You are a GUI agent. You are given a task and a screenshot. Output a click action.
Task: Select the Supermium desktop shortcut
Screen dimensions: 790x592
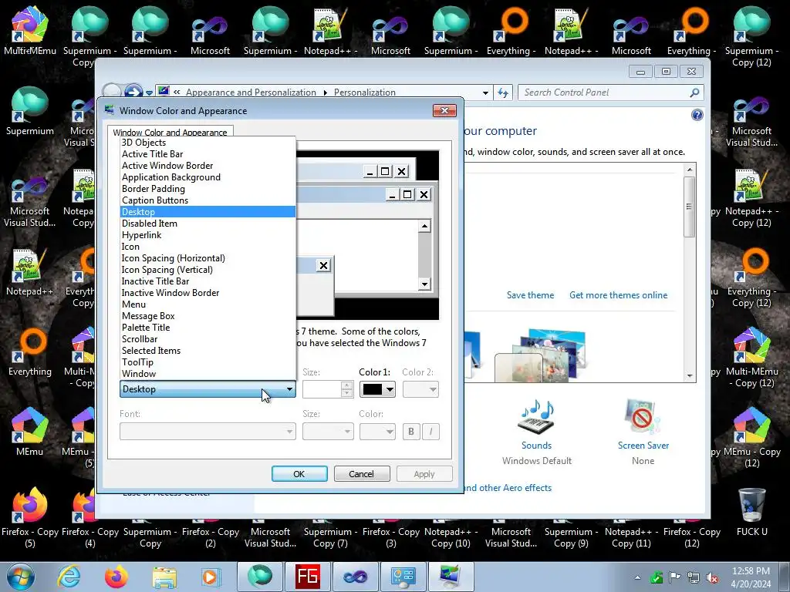click(x=30, y=111)
